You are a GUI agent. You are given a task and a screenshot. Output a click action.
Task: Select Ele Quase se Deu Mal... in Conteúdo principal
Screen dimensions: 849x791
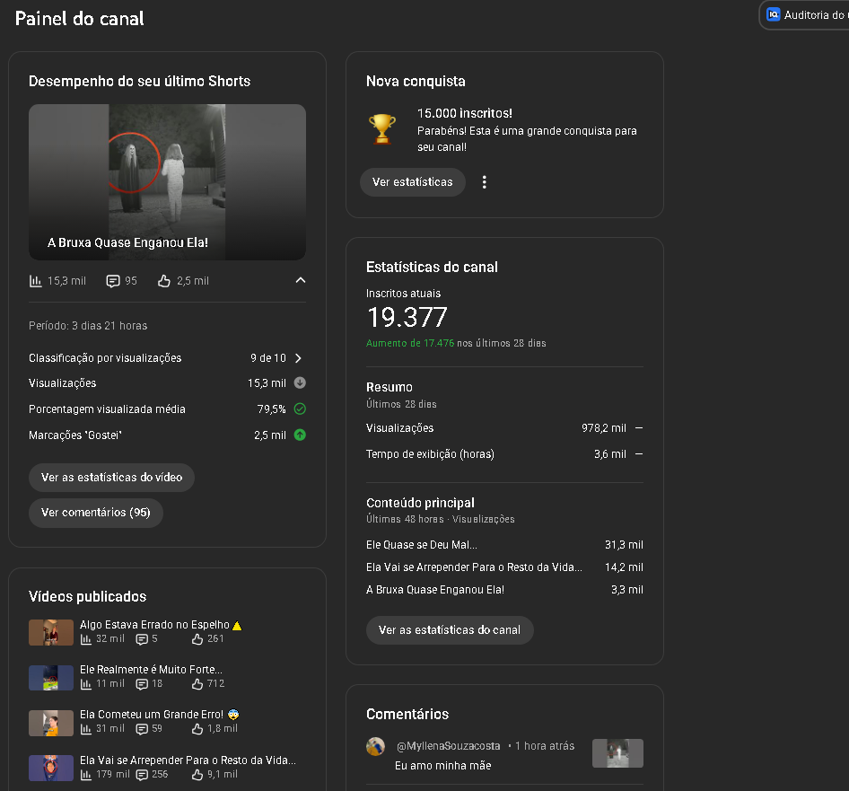[x=422, y=545]
